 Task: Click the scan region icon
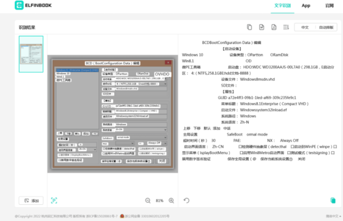tap(54, 200)
